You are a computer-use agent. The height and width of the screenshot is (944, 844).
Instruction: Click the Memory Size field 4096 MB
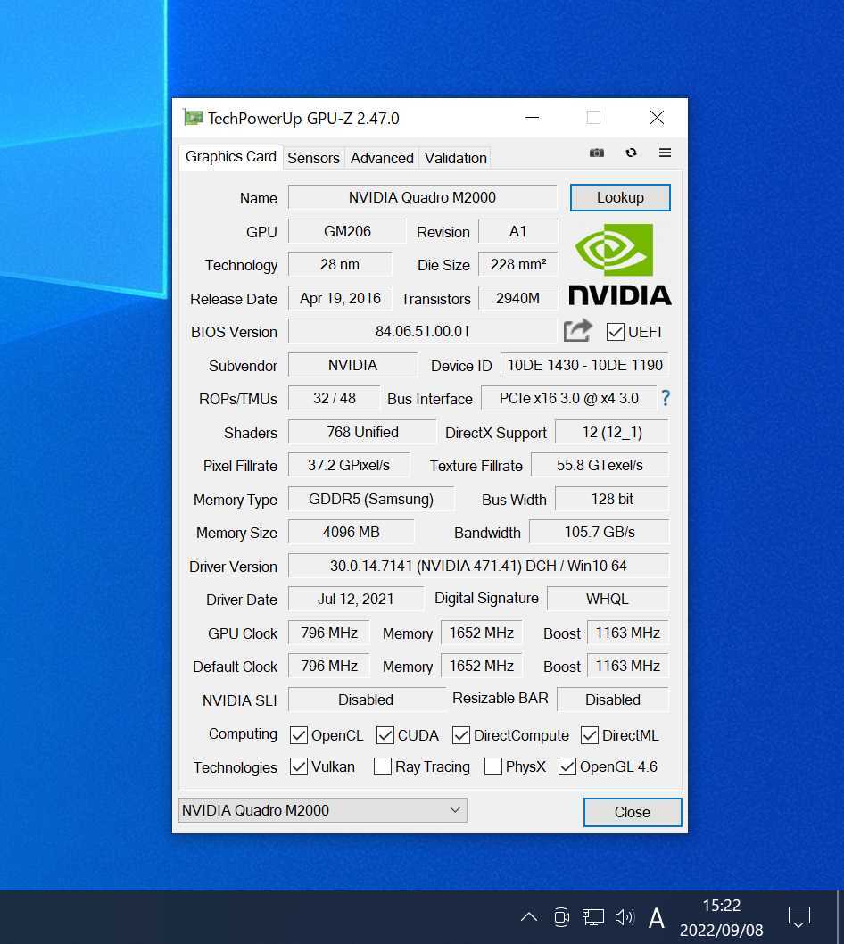click(x=351, y=532)
